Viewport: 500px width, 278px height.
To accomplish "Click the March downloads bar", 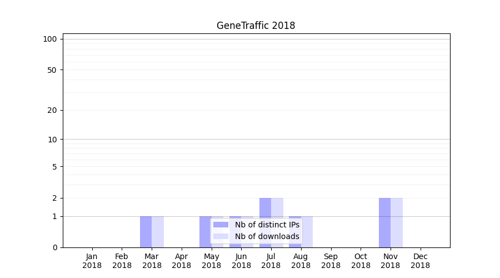I will 158,232.
